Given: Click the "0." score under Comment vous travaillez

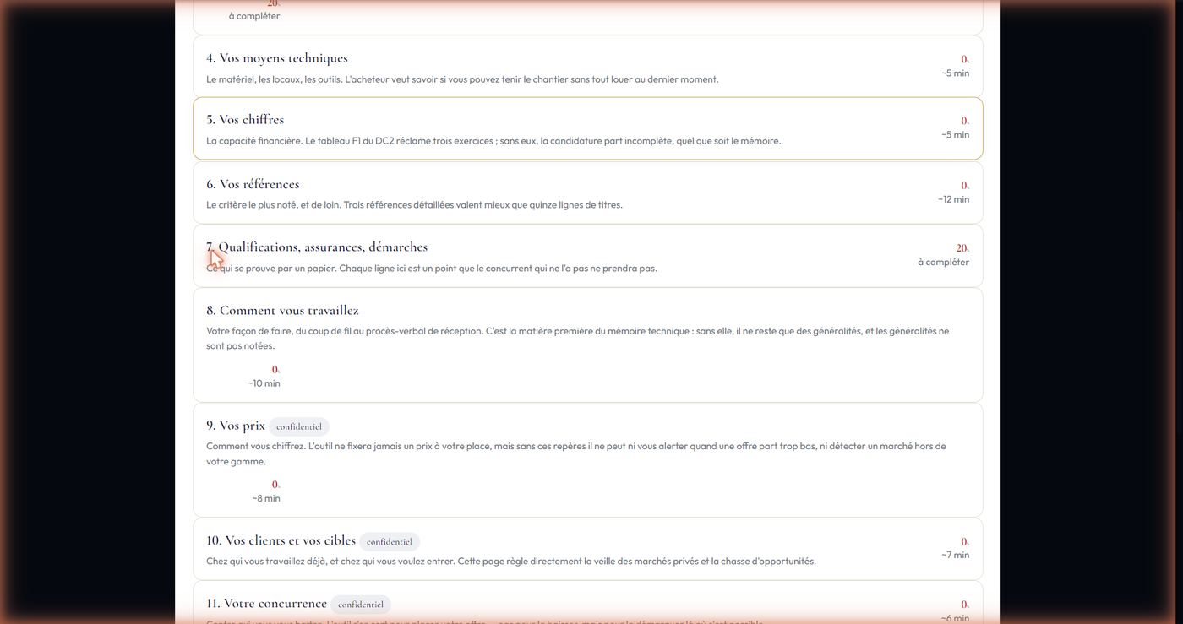Looking at the screenshot, I should point(275,369).
